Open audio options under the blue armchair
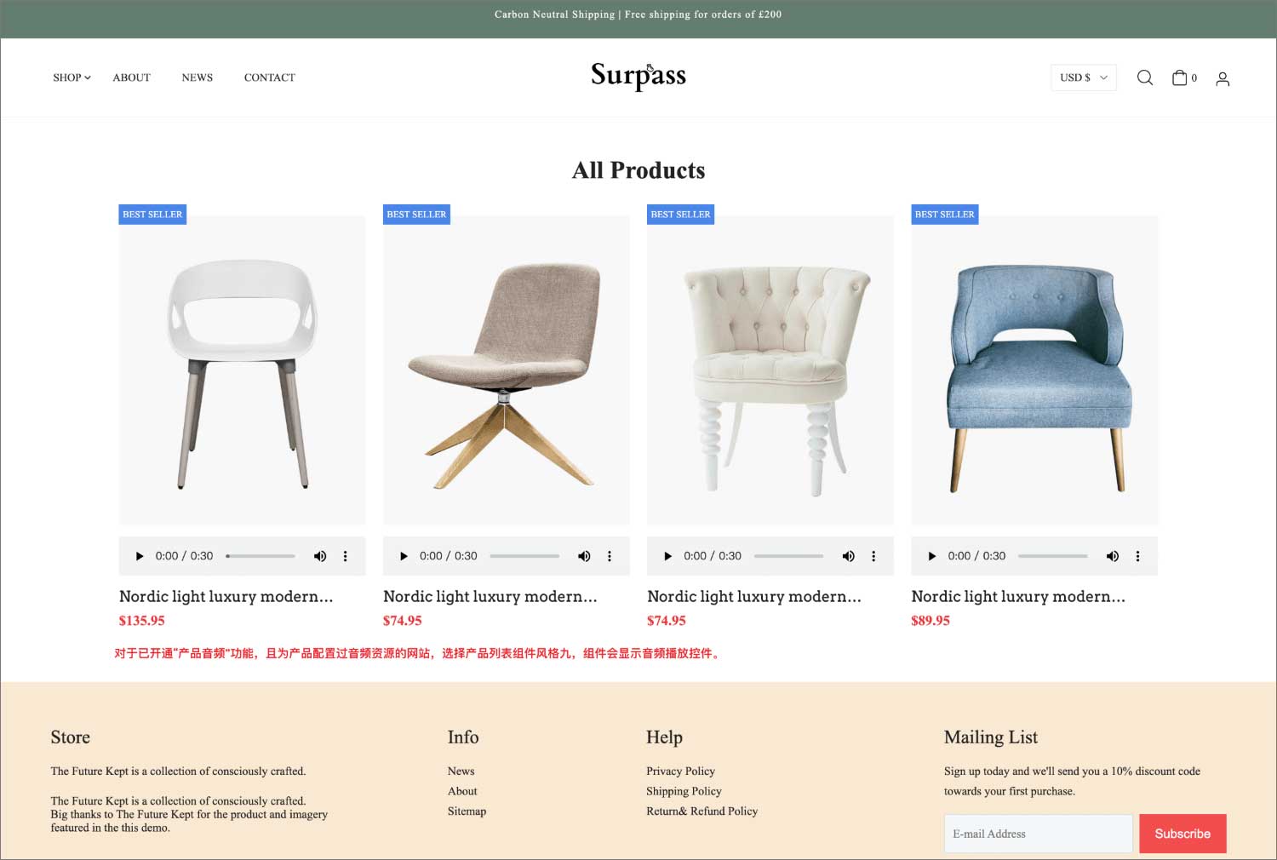 (1137, 556)
